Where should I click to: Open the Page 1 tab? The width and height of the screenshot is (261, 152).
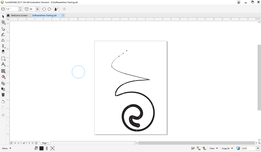45,143
